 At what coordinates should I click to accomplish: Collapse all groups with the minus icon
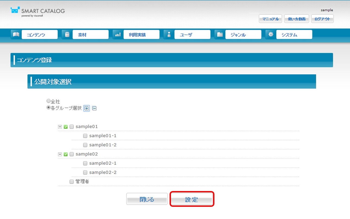[94, 108]
